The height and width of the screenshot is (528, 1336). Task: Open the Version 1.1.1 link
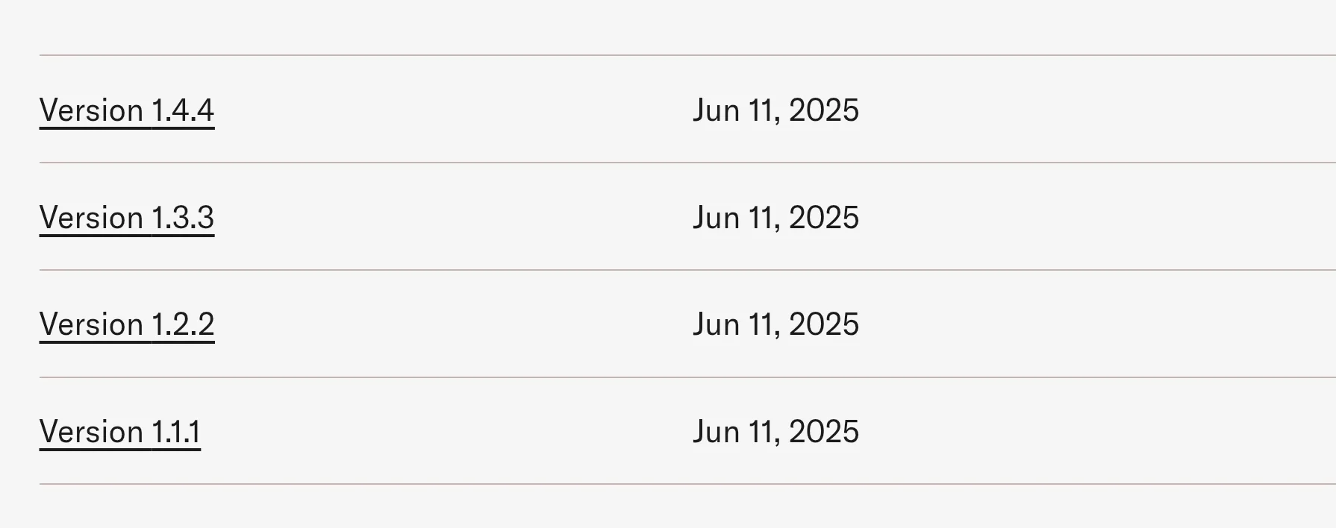(120, 432)
